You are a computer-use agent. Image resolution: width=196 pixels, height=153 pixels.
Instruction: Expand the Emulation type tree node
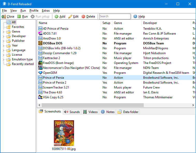click(x=3, y=60)
